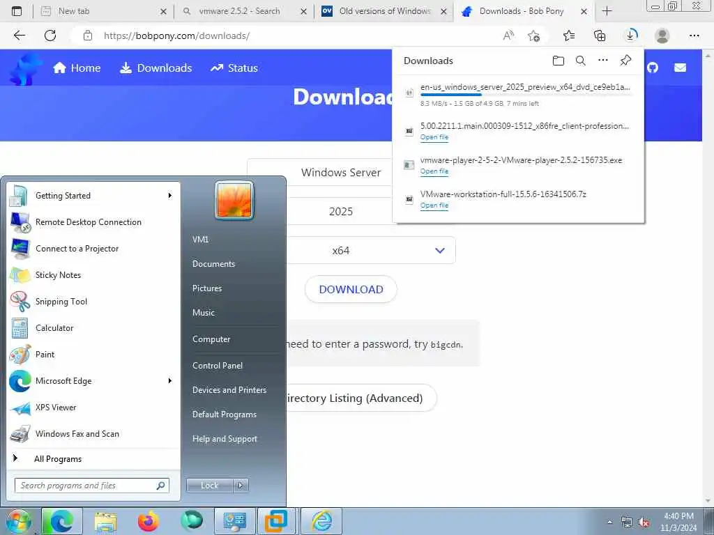Open downloads folder icon in Downloads panel
Image resolution: width=714 pixels, height=535 pixels.
coord(559,61)
